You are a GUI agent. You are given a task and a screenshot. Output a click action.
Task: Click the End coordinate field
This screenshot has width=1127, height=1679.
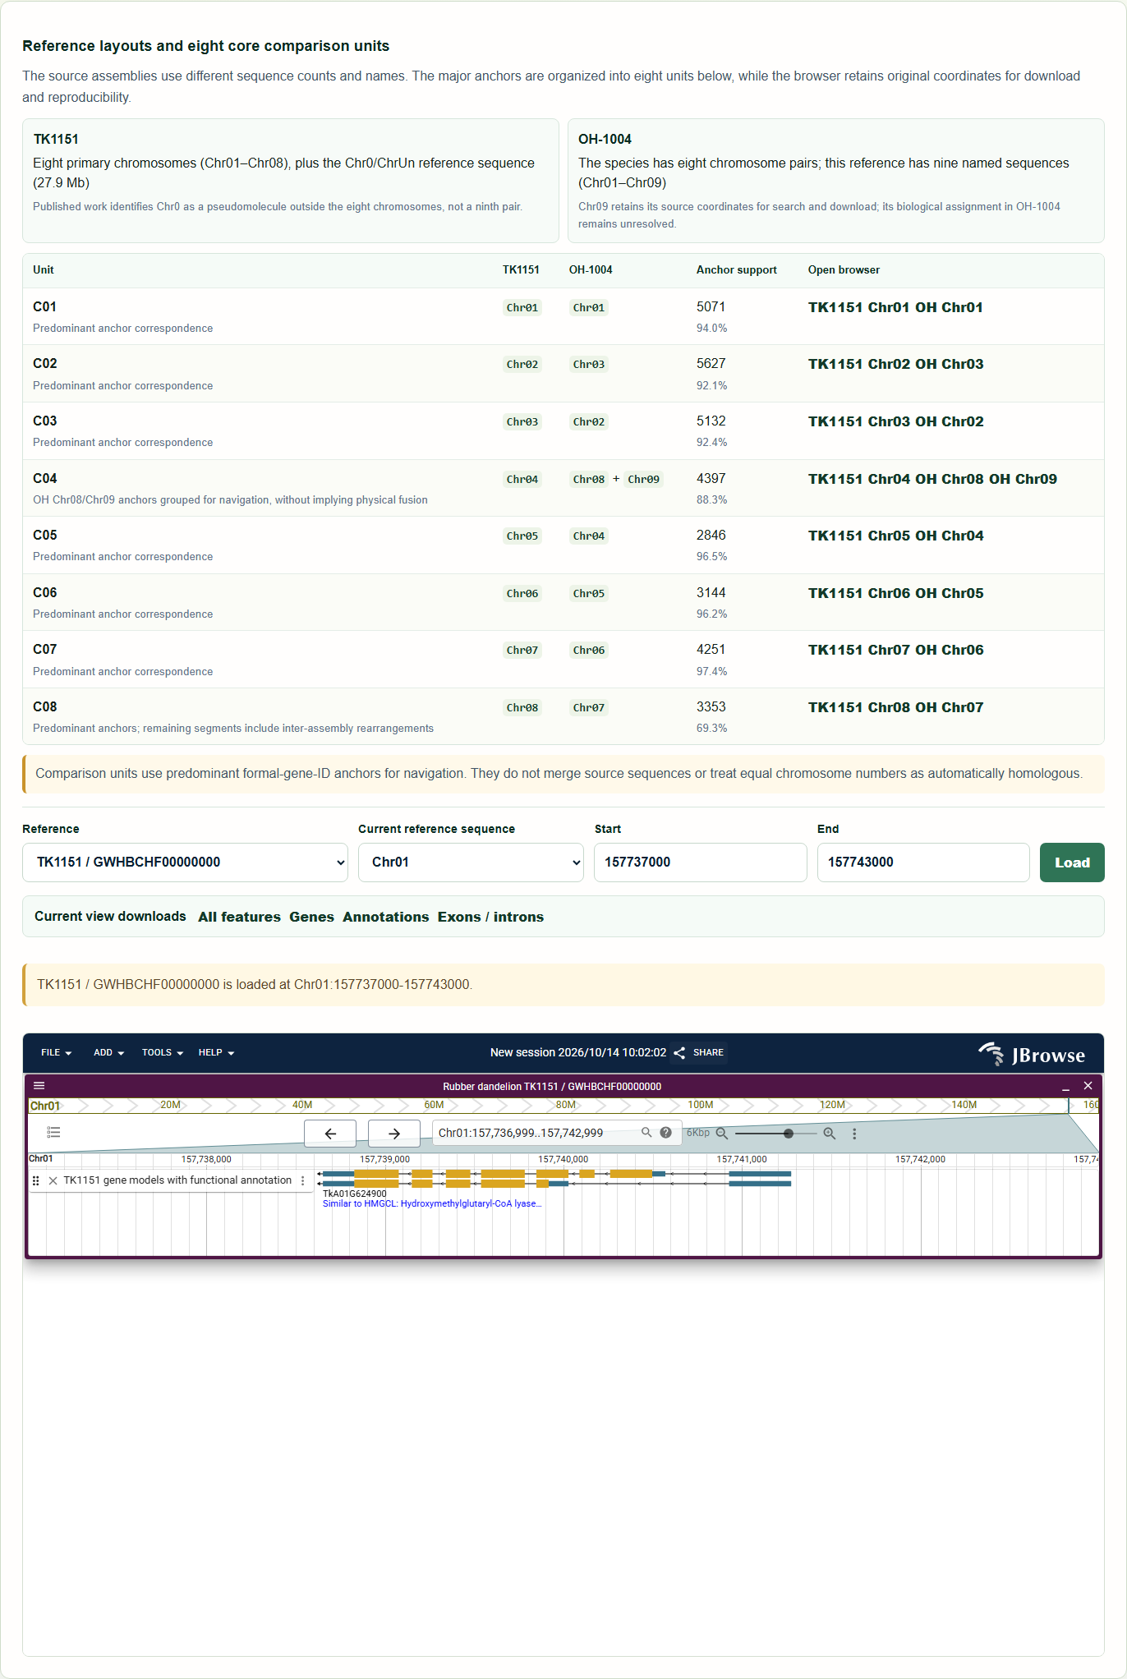coord(923,862)
